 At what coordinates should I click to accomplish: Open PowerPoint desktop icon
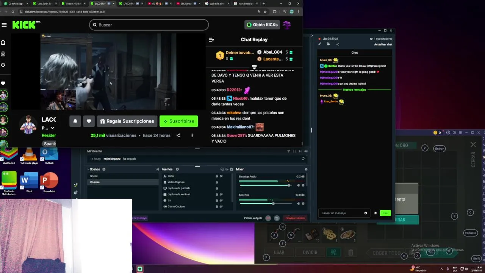49,182
